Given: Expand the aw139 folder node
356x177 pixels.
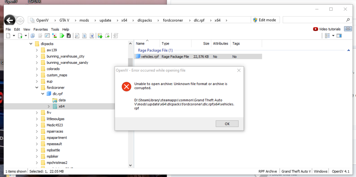Looking at the screenshot, I should coord(37,50).
